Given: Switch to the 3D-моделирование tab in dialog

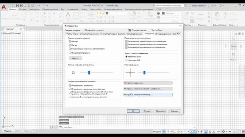Looking at the screenshot, I should (x=163, y=34).
